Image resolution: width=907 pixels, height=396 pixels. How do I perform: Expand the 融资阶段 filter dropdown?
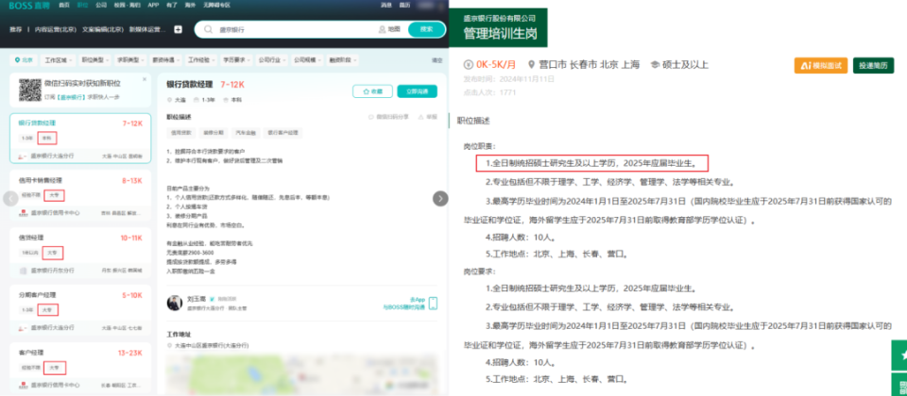point(342,60)
